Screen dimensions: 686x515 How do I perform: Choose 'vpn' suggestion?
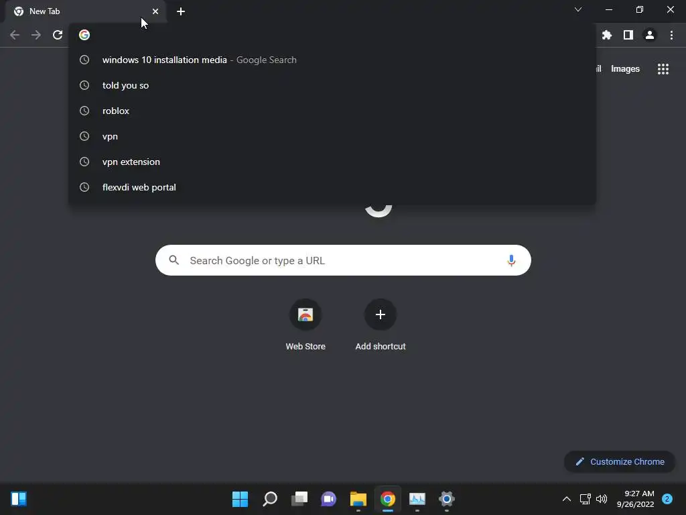click(332, 136)
